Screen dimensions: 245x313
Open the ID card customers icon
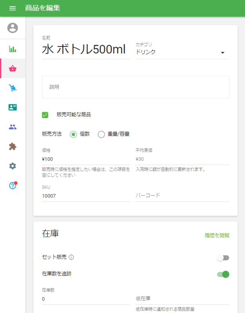(13, 107)
